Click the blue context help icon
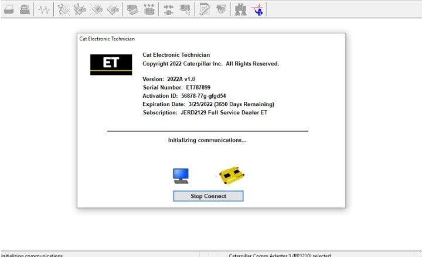Image resolution: width=422 pixels, height=257 pixels. pyautogui.click(x=257, y=10)
